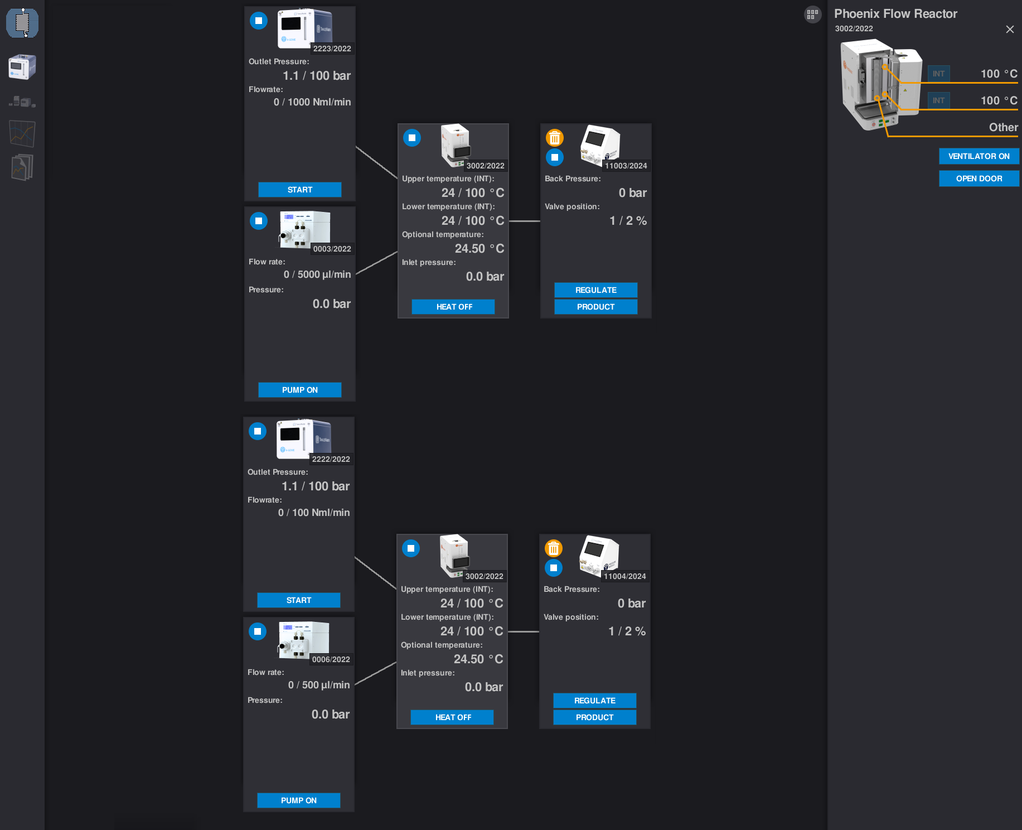Open the graph chart view icon

point(22,134)
